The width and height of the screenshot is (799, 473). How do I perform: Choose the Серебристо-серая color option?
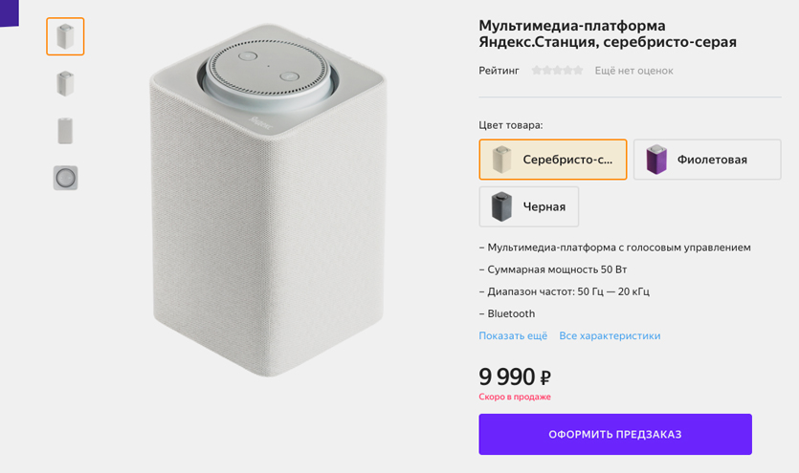[x=553, y=160]
